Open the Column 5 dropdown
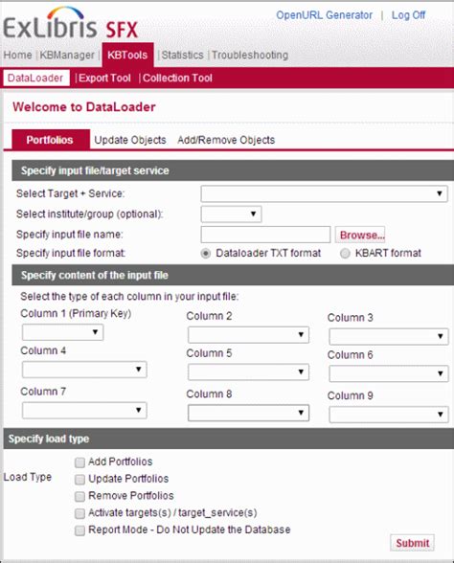Viewport: 454px width, 563px height. point(248,372)
